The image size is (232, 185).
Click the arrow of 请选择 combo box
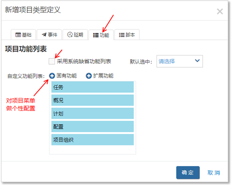[x=197, y=61]
